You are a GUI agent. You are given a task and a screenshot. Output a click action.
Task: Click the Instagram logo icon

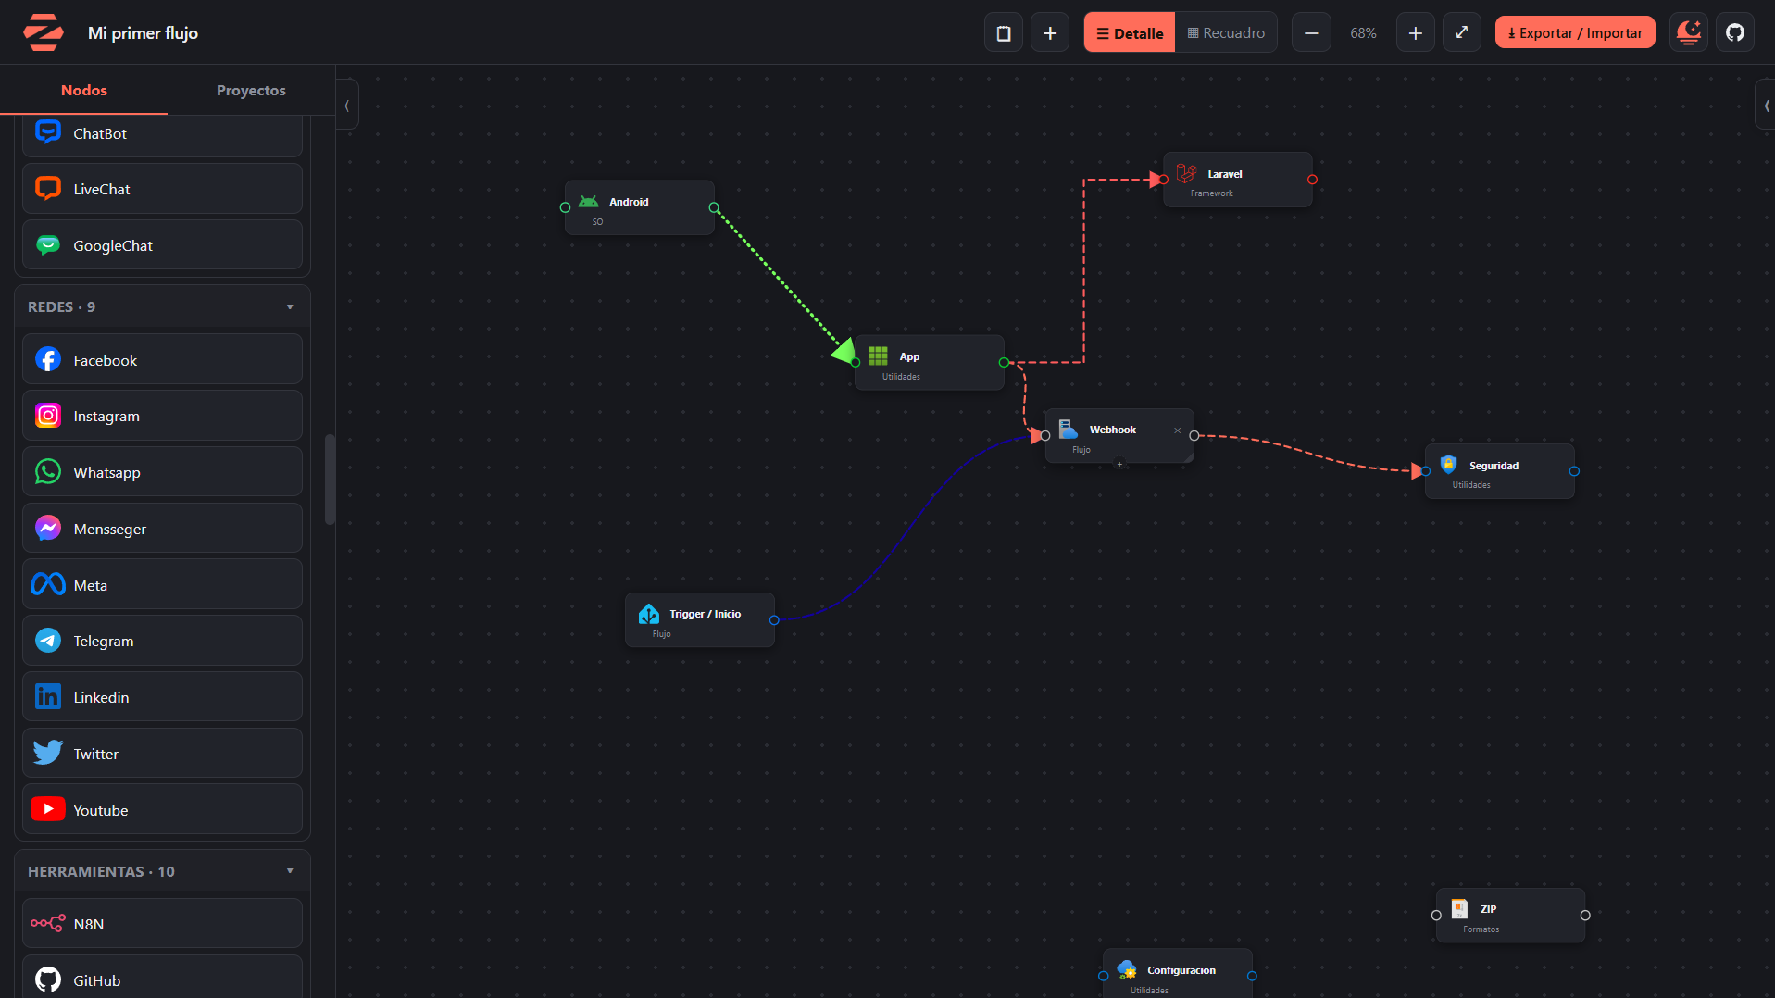pos(48,416)
